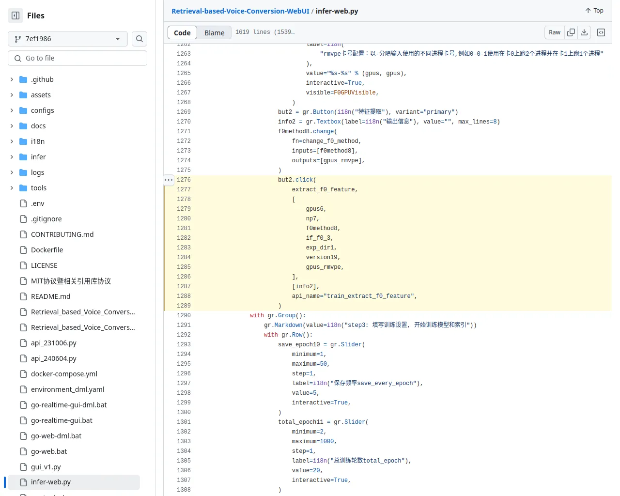Click the i18n folder icon
This screenshot has width=620, height=496.
tap(23, 141)
